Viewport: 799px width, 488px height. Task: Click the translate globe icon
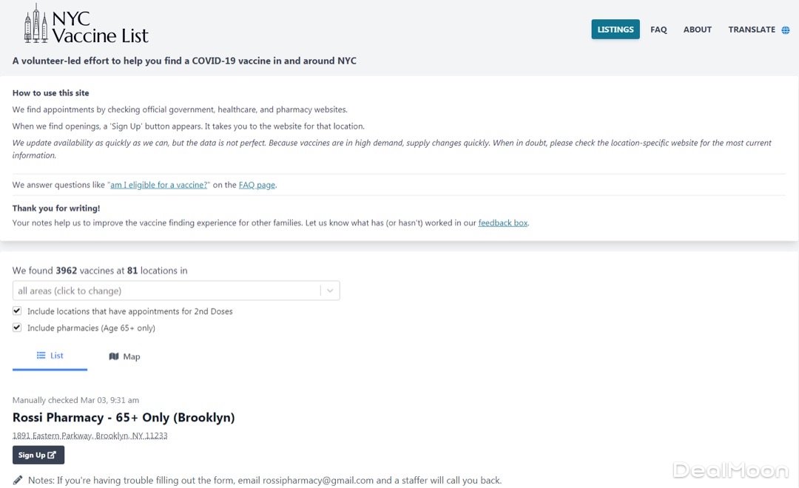786,30
